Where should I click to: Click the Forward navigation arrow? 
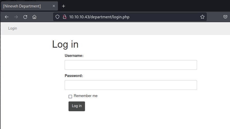pos(16,17)
